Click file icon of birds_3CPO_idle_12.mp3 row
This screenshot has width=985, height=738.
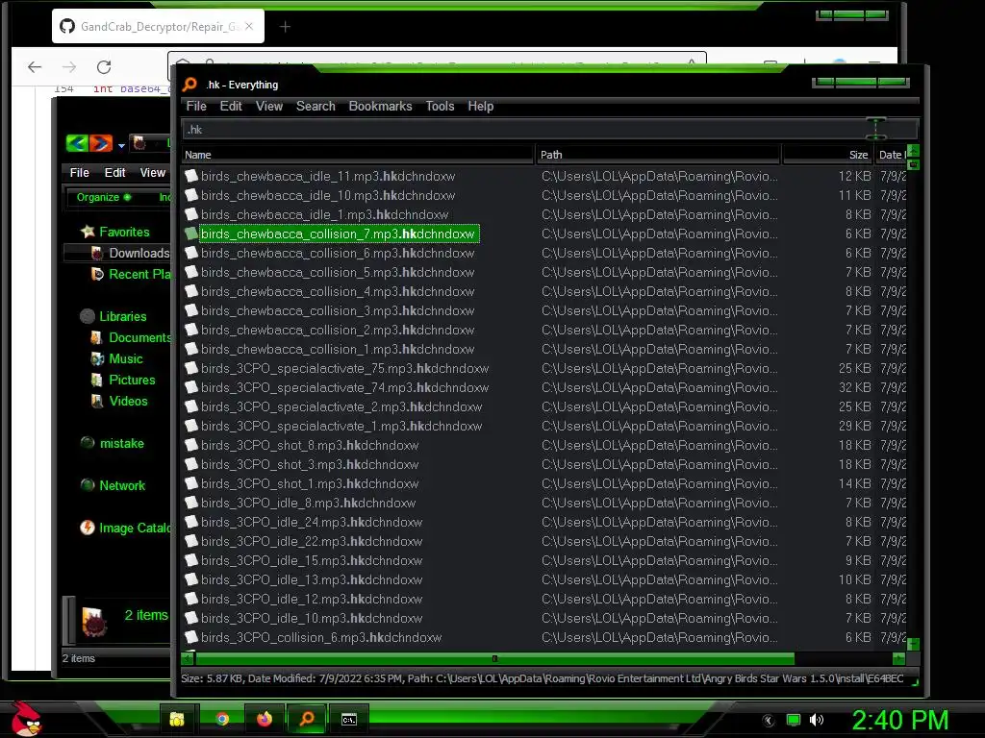point(191,599)
